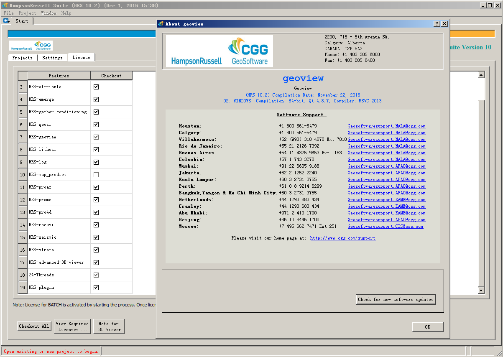Switch to the Projects tab
Screen dimensions: 503x357
point(23,58)
